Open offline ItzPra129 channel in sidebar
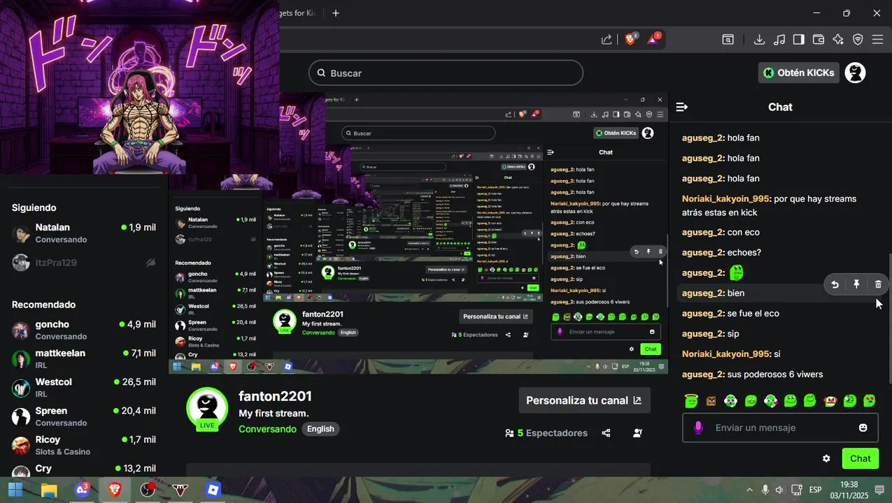Screen dimensions: 892x503 point(84,263)
